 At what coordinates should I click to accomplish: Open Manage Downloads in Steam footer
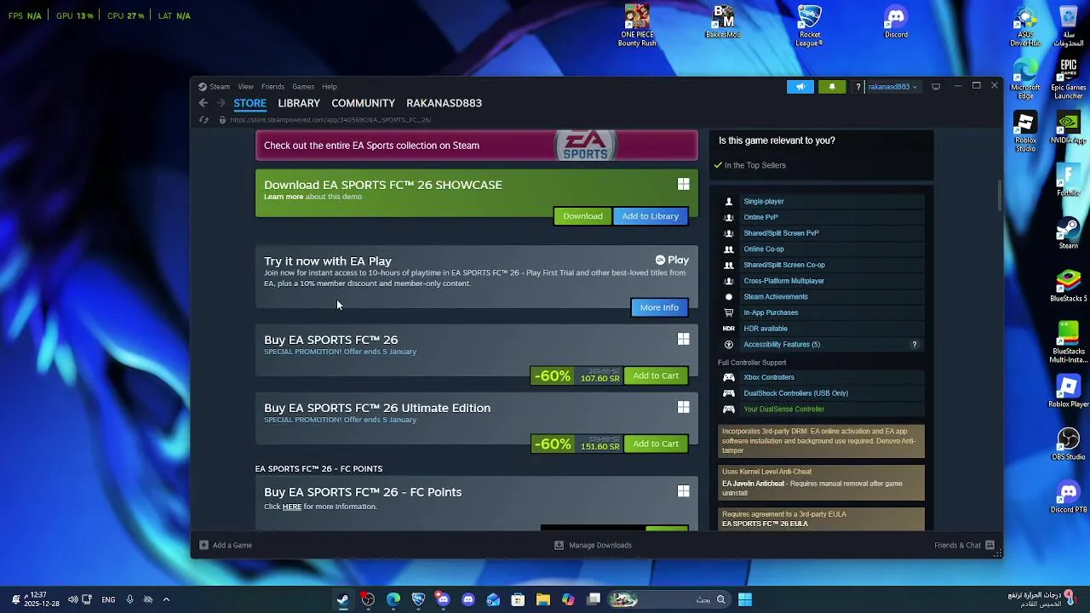594,545
